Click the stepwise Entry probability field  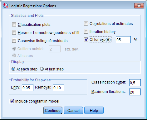click(27, 88)
